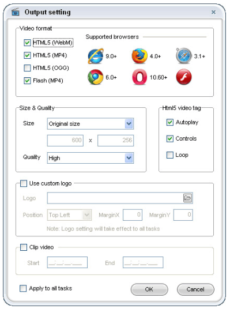Click the MarginX input field
Screen dimensions: 230x309
click(x=133, y=215)
